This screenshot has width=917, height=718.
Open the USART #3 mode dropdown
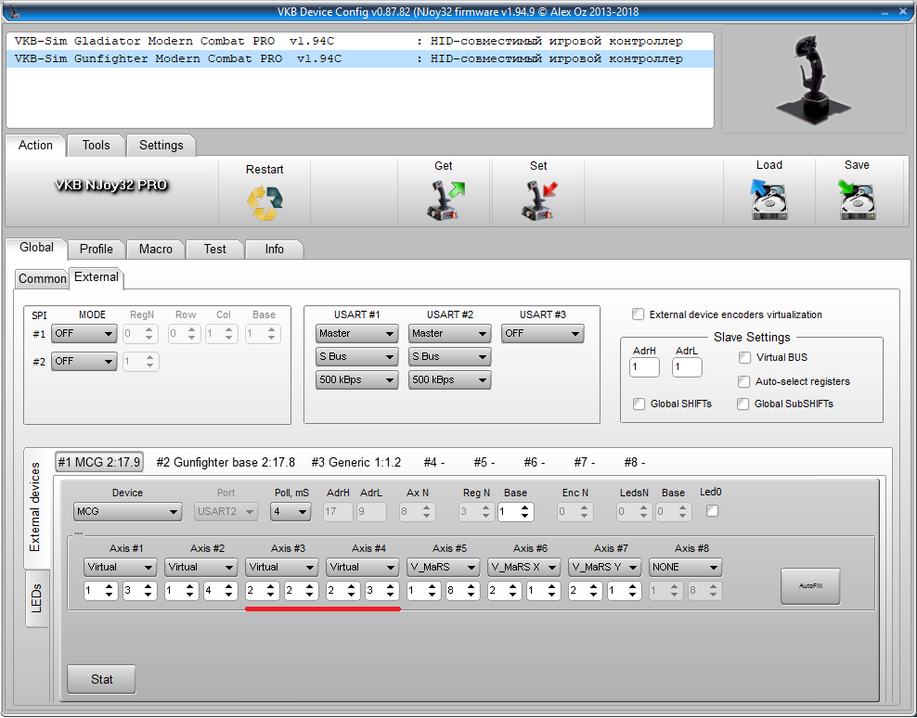click(542, 334)
